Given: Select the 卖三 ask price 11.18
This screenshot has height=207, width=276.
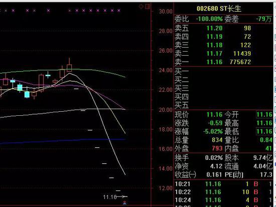Looking at the screenshot, I should point(215,45).
